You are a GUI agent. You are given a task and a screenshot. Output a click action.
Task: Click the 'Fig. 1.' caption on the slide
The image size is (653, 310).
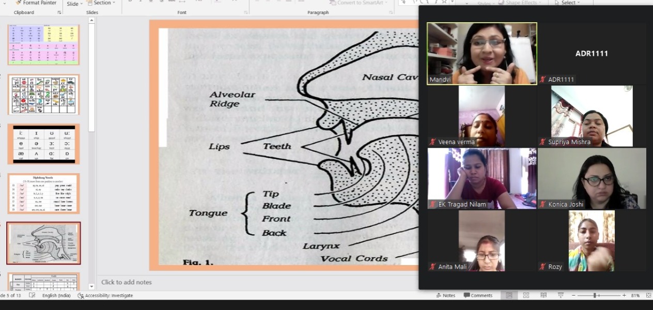[x=198, y=262]
